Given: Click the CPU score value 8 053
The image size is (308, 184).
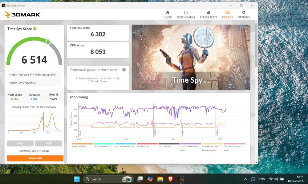Looking at the screenshot, I should (98, 52).
